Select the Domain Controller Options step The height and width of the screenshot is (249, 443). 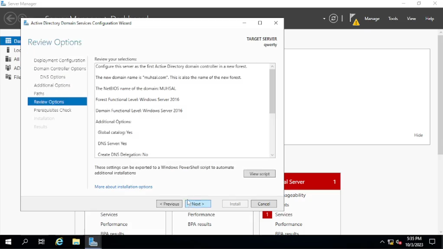[60, 68]
